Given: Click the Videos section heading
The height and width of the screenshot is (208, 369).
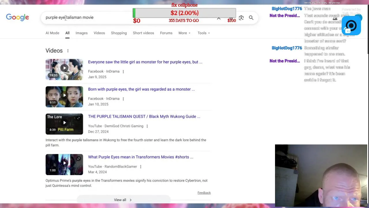Looking at the screenshot, I should pos(54,51).
